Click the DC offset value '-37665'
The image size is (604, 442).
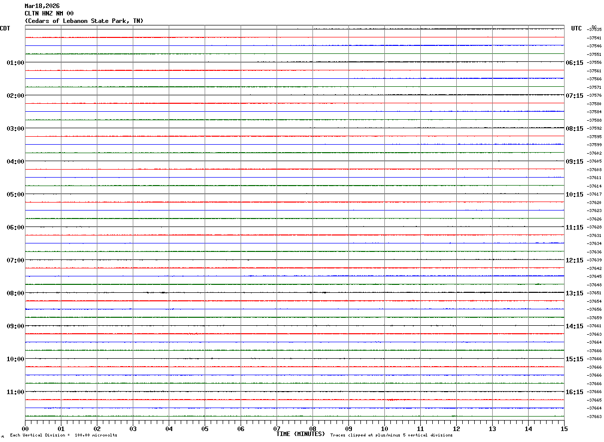(x=594, y=400)
